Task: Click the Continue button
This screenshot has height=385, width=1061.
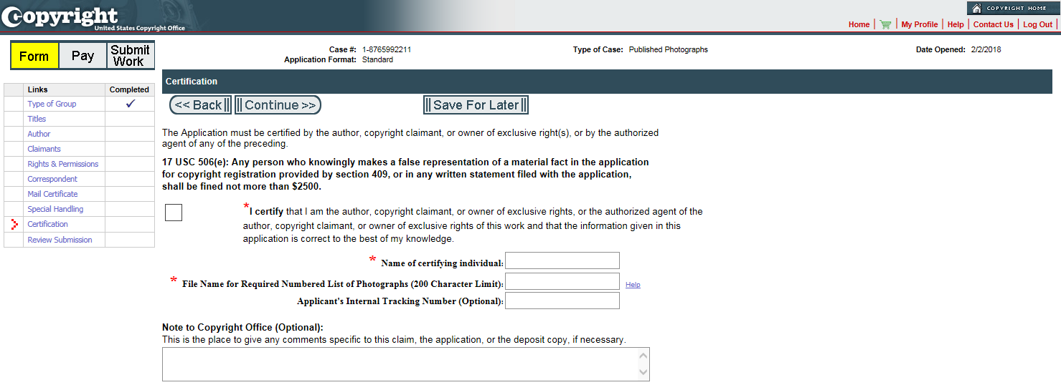Action: 278,105
